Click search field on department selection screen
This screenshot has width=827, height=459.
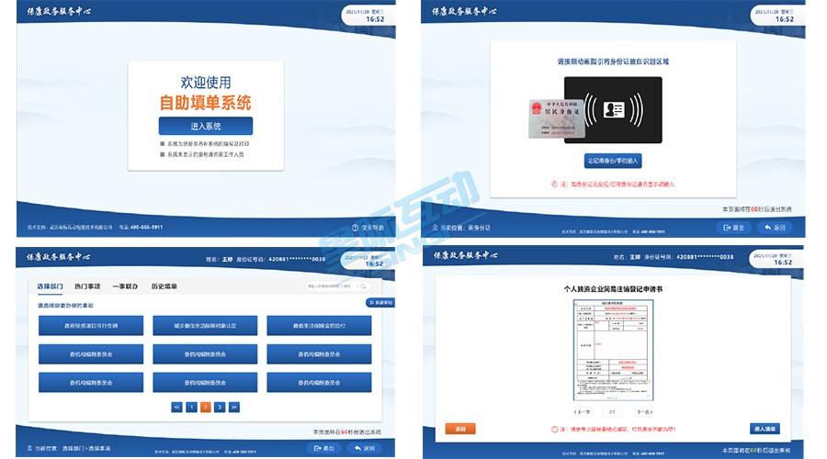pyautogui.click(x=337, y=286)
